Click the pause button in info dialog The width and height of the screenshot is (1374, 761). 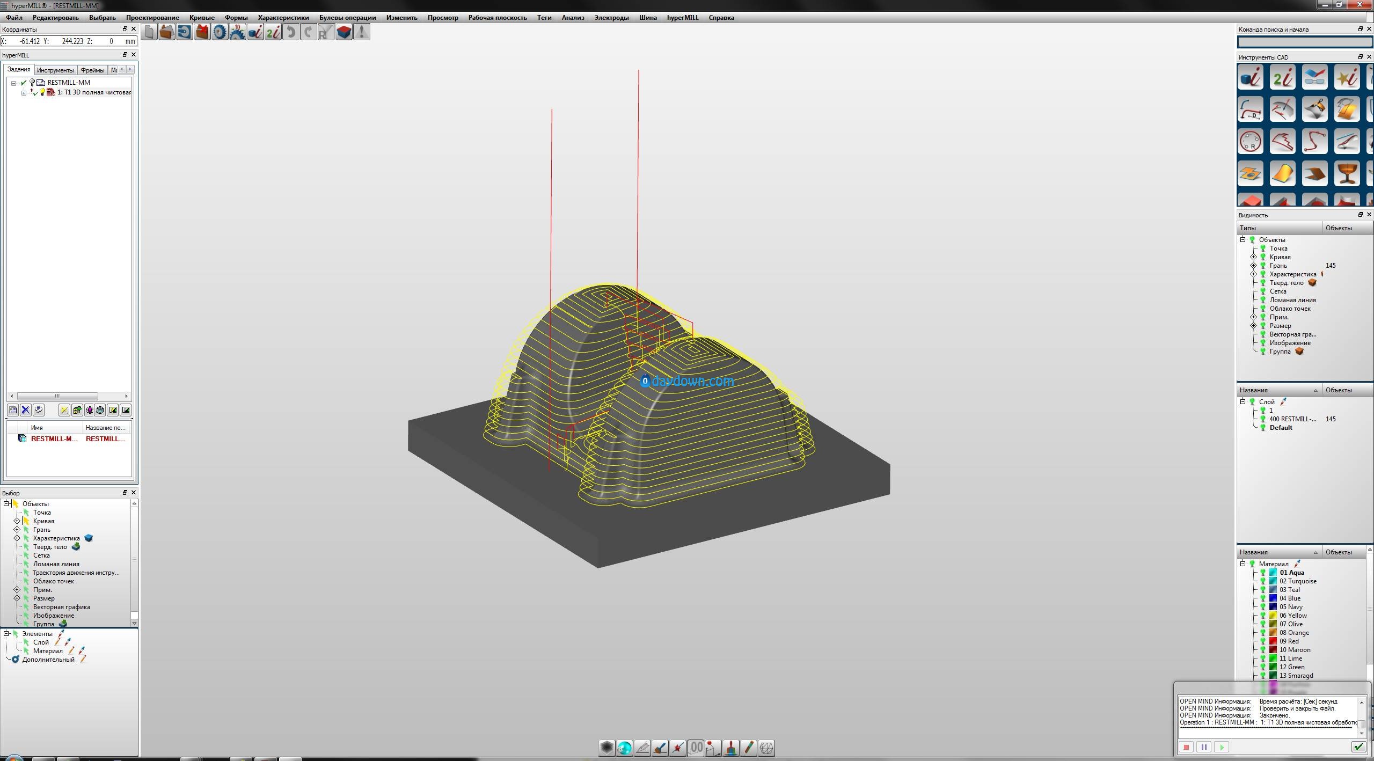pos(1204,747)
